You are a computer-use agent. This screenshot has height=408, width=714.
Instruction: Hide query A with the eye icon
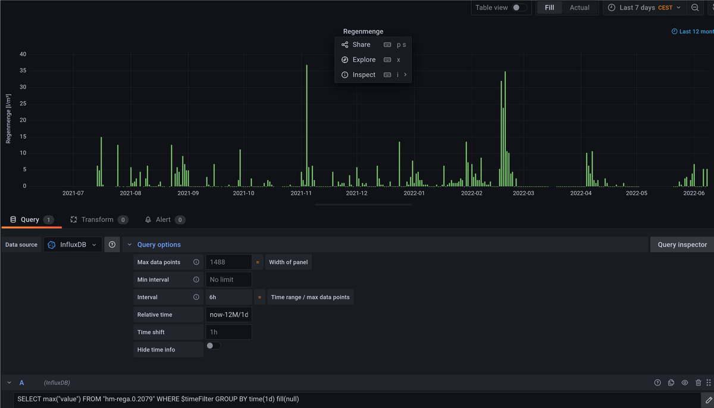tap(685, 383)
